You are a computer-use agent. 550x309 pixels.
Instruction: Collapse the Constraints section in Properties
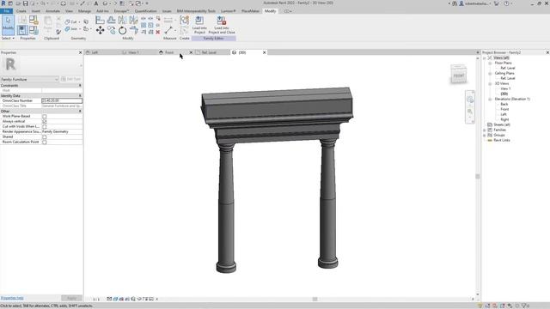pos(80,86)
